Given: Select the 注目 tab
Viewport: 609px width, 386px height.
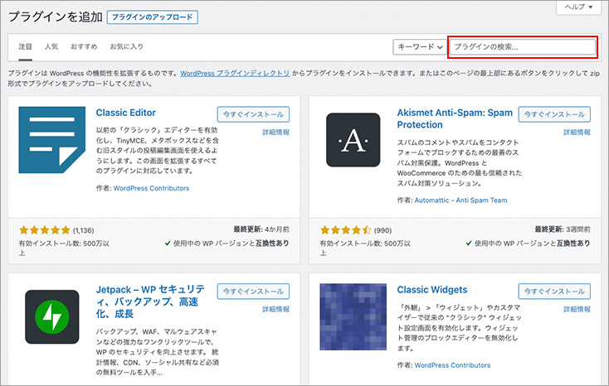Looking at the screenshot, I should [25, 46].
